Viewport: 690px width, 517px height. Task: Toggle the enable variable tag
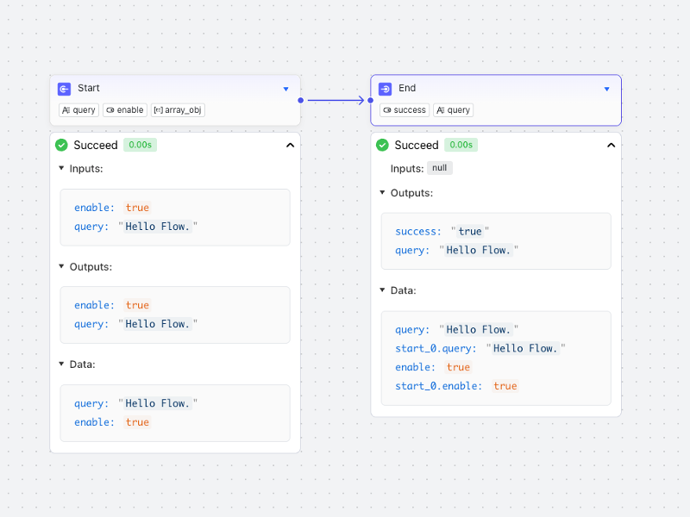(124, 109)
